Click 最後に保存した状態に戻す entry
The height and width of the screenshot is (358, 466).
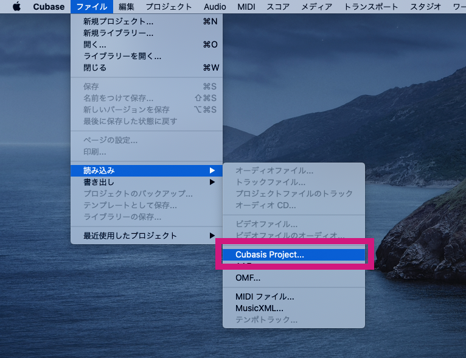[x=147, y=121]
